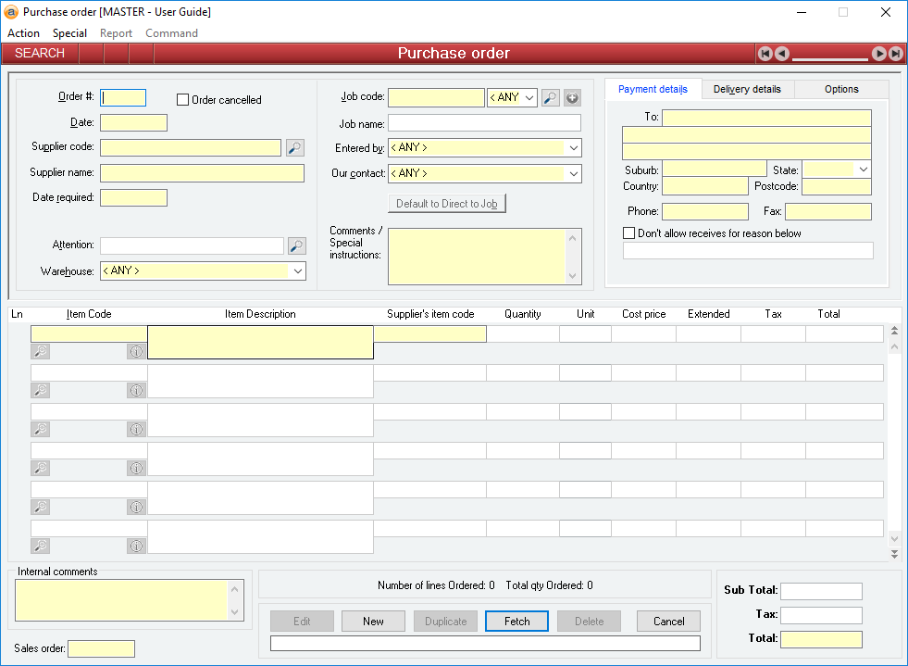Image resolution: width=908 pixels, height=666 pixels.
Task: Click the Attention lookup magnifier icon
Action: coord(296,245)
